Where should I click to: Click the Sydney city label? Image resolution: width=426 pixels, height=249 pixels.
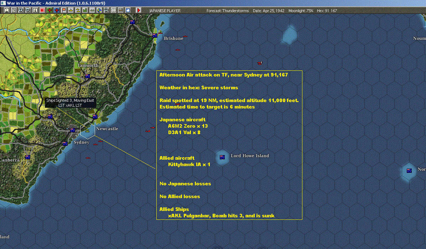[81, 142]
